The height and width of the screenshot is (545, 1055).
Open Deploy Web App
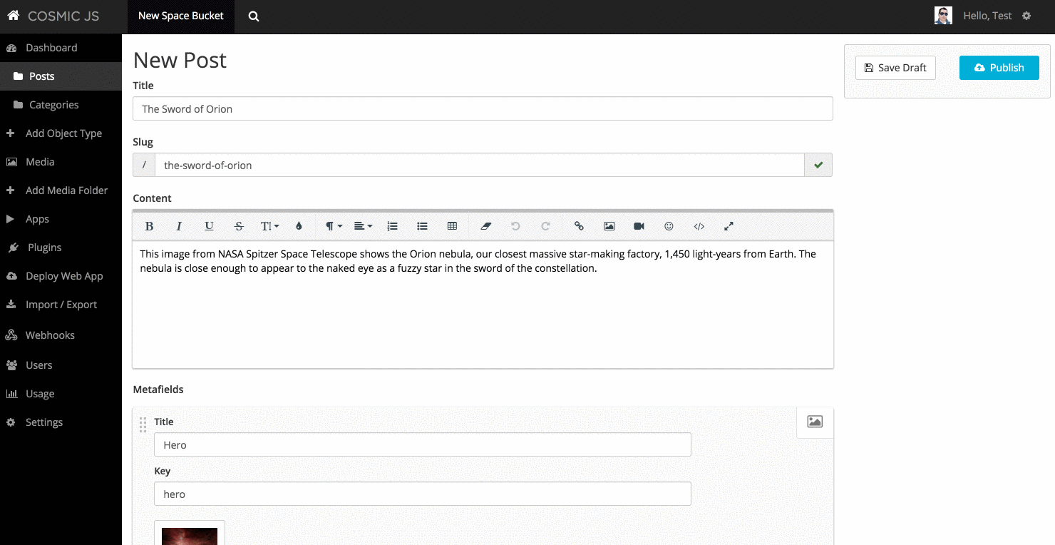pos(61,276)
